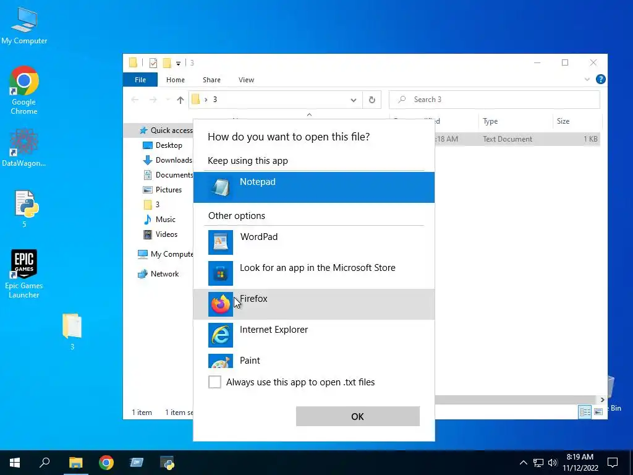Open Downloads in the navigation pane

point(168,160)
